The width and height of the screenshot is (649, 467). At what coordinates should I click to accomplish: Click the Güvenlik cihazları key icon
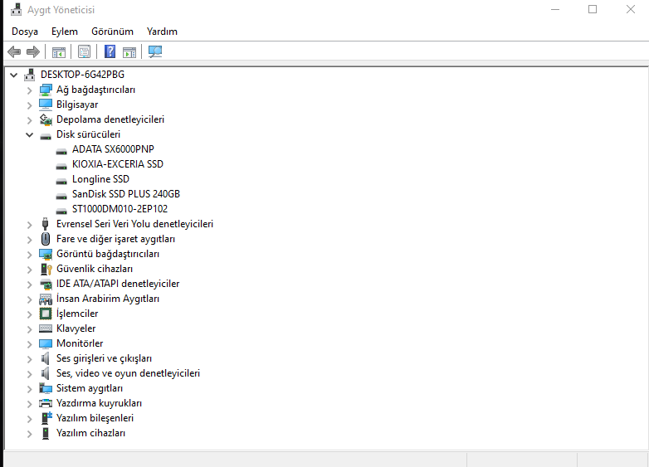[46, 269]
